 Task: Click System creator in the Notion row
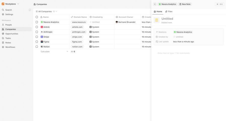pos(94,47)
